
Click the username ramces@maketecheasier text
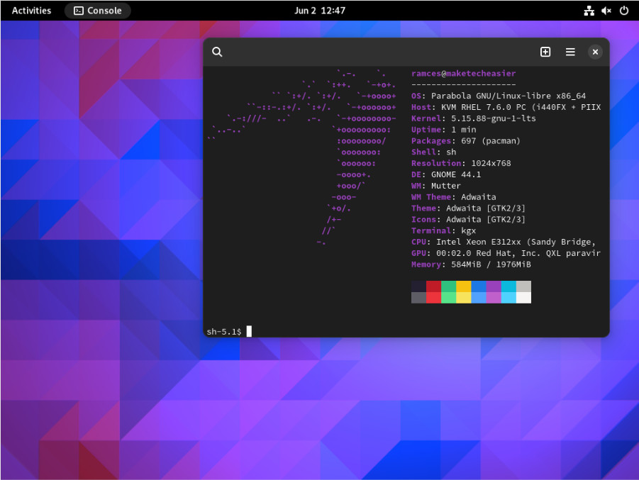[x=463, y=73]
